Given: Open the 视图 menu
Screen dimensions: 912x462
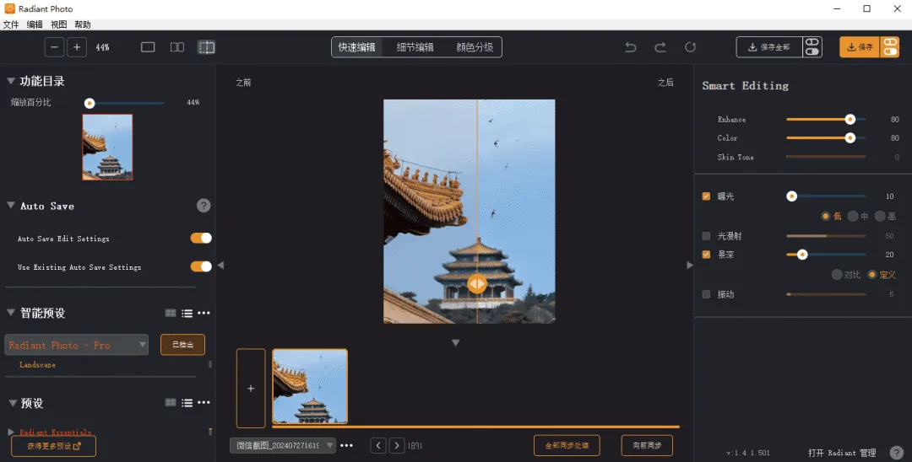Looking at the screenshot, I should [x=59, y=24].
